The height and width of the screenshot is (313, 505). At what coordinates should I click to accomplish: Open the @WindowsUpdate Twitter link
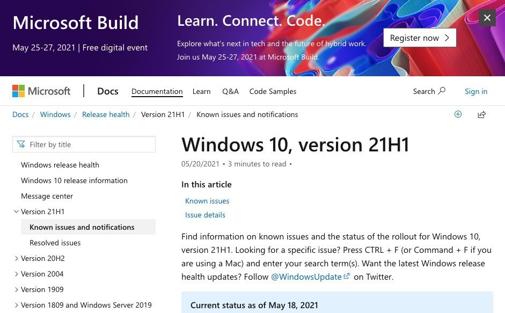coord(310,277)
